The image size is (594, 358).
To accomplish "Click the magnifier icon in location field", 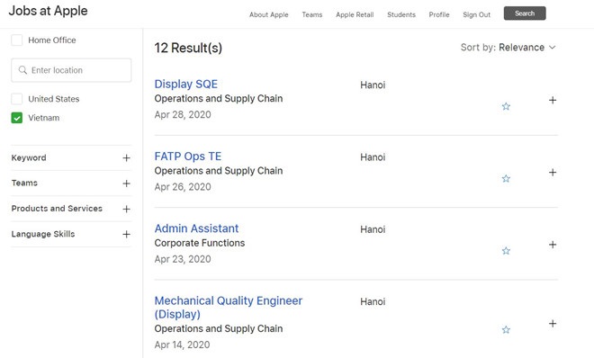I will point(22,70).
